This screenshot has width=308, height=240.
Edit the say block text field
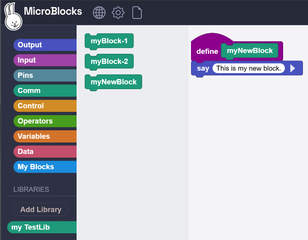click(x=249, y=68)
